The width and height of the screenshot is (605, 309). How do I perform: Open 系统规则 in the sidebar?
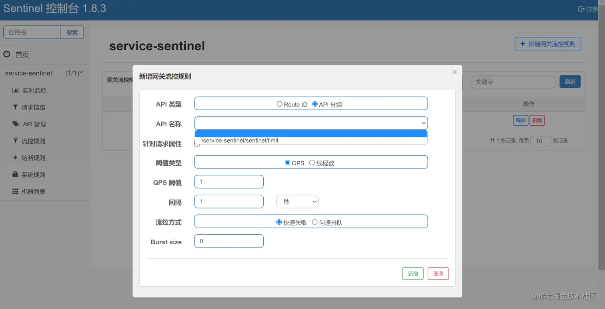[34, 175]
